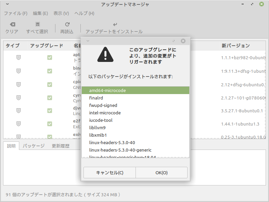Select linux-headers-5.3.0-40-generic in the list

pyautogui.click(x=136, y=150)
